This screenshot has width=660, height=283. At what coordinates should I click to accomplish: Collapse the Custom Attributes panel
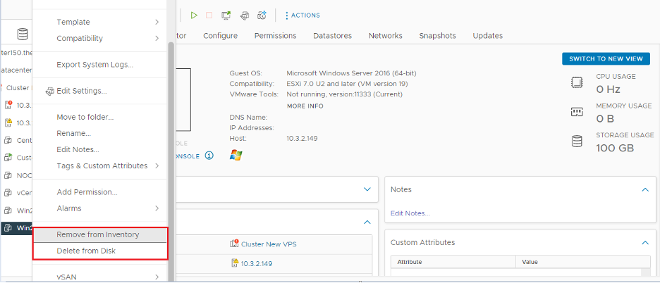[644, 242]
